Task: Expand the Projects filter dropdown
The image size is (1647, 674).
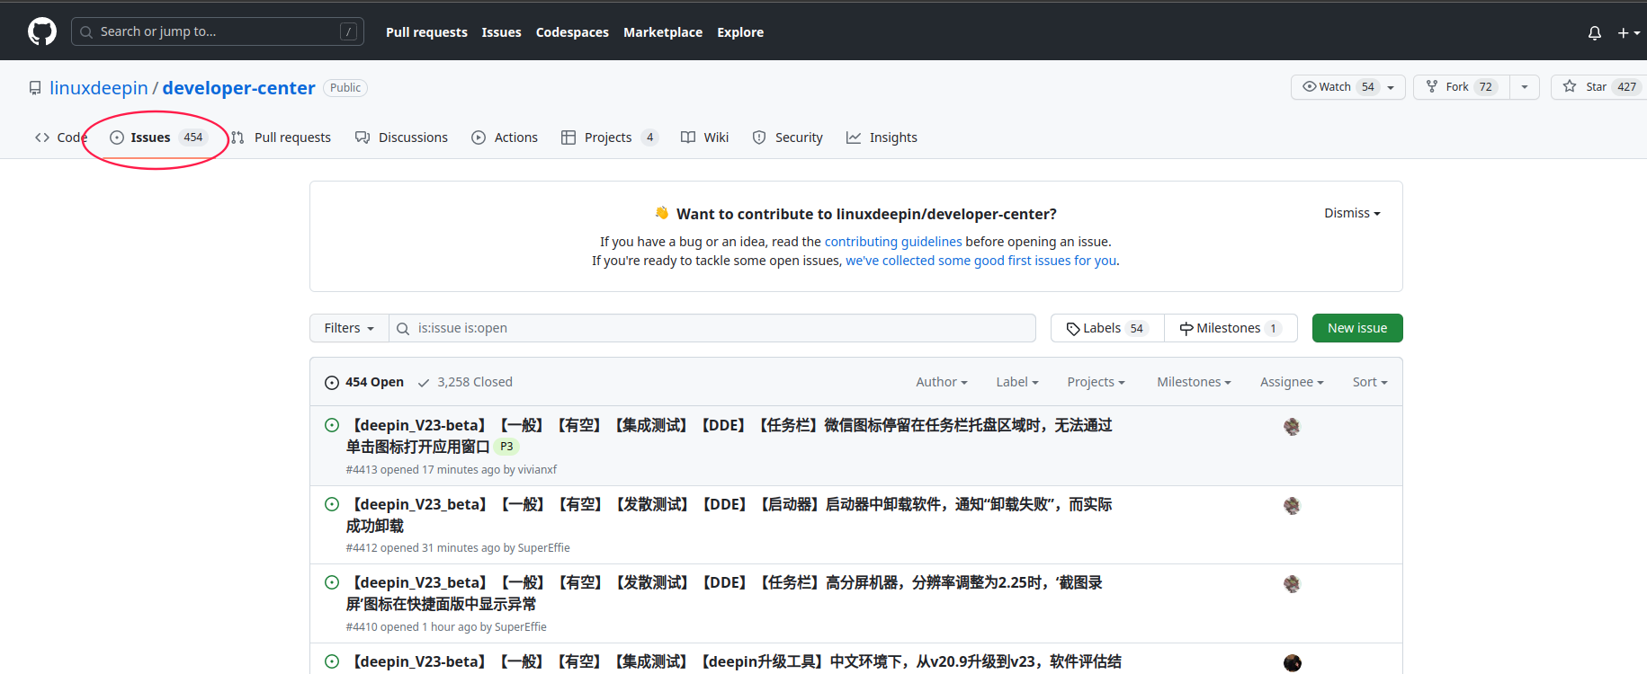Action: (1096, 382)
